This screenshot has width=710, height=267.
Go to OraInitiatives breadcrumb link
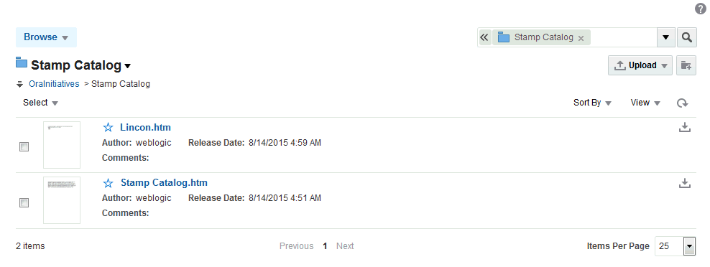pos(54,84)
